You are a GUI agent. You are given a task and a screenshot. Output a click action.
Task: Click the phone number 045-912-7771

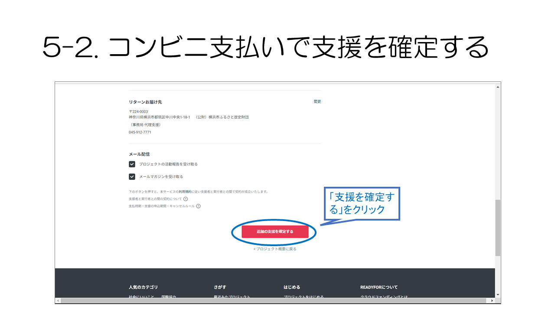(140, 132)
